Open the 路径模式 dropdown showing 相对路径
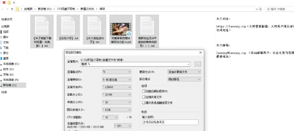Image resolution: width=294 pixels, height=131 pixels. pos(184,79)
